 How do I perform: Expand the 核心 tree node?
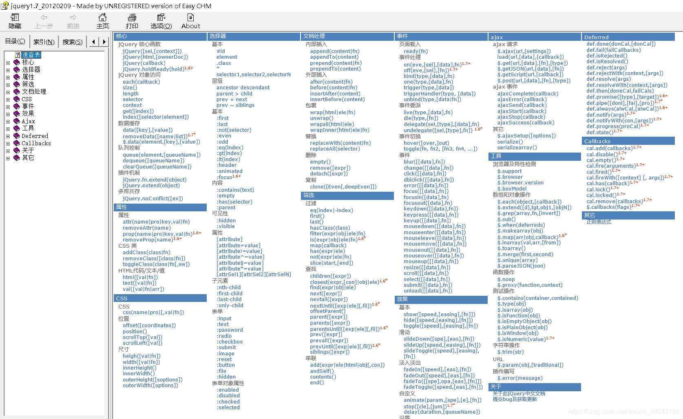pos(8,63)
